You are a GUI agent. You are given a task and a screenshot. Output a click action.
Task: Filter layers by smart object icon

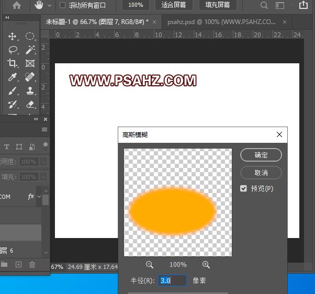pyautogui.click(x=32, y=147)
